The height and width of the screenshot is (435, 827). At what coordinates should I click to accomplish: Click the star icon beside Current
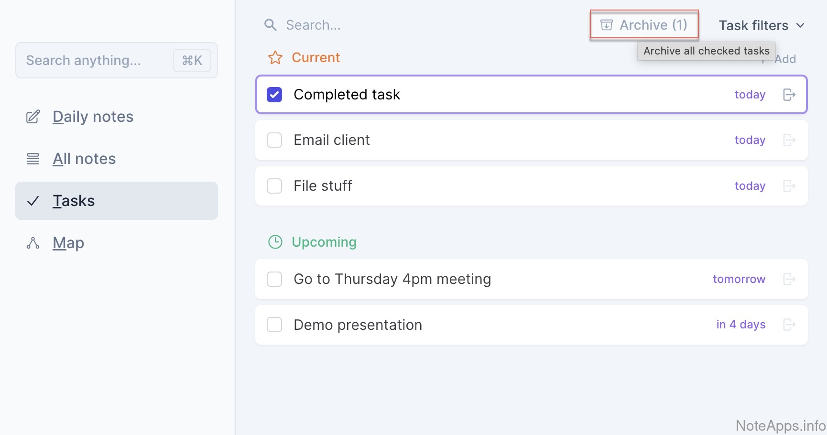[x=275, y=58]
